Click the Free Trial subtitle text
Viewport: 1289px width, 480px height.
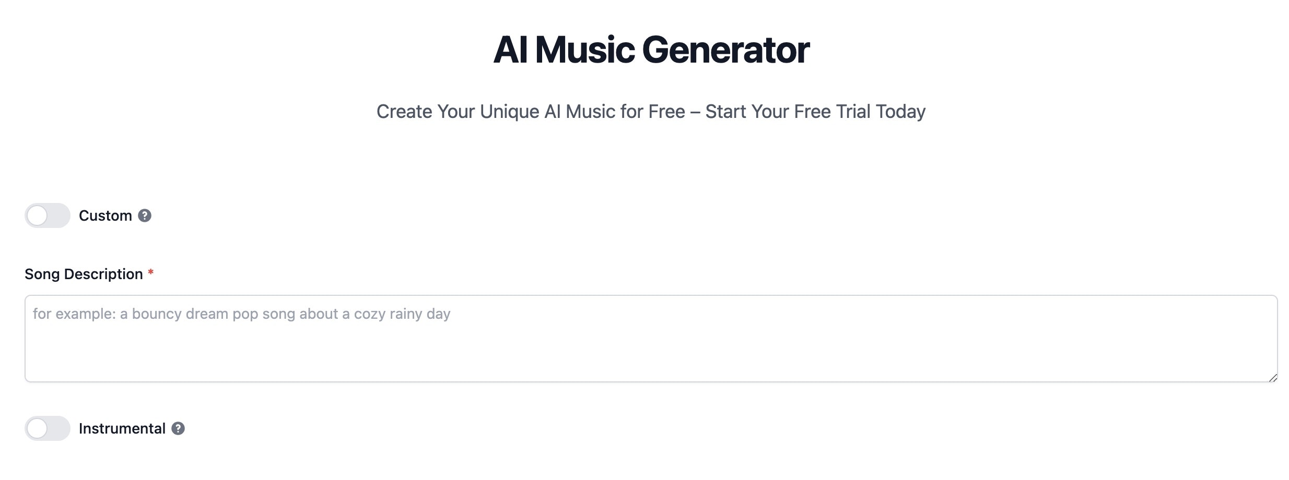click(x=651, y=112)
